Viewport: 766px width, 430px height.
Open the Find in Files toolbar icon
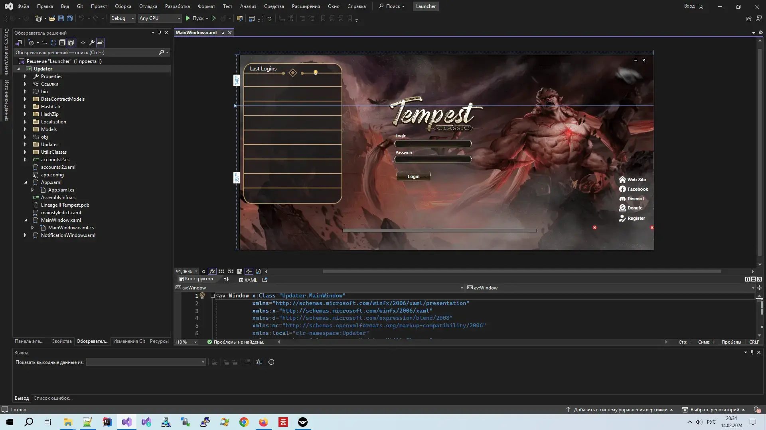pyautogui.click(x=240, y=18)
